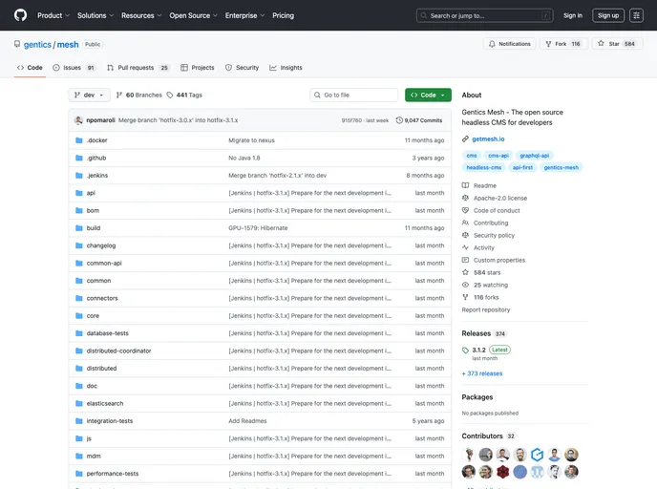Open the Enterprise dropdown
This screenshot has width=657, height=489.
coord(244,15)
